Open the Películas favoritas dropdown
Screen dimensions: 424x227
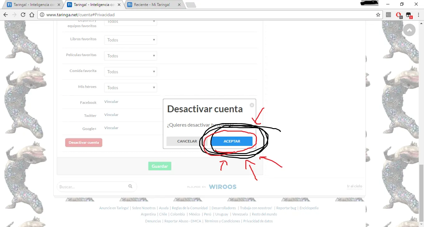130,56
